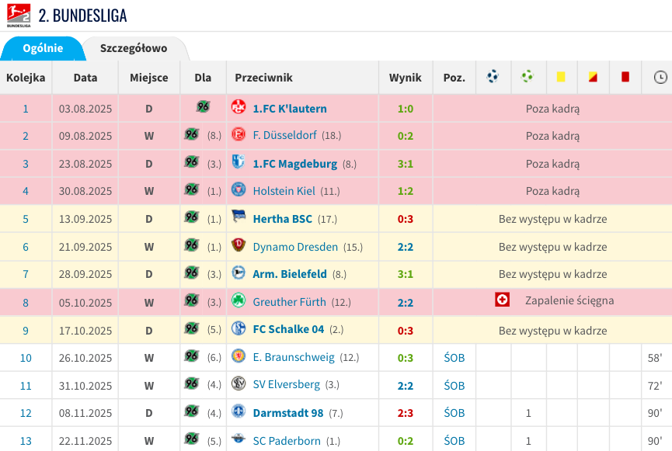Click the green assists ball icon

coord(528,77)
